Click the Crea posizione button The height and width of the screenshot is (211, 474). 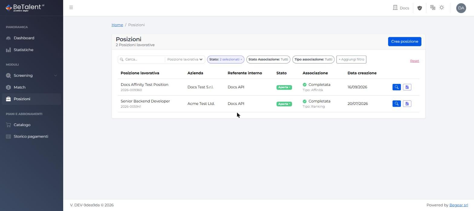click(x=404, y=42)
